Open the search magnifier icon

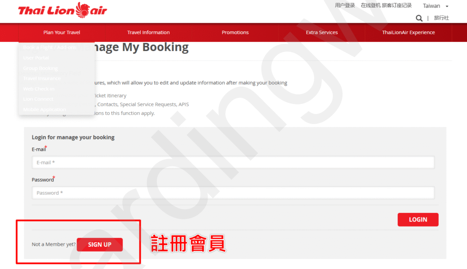419,18
